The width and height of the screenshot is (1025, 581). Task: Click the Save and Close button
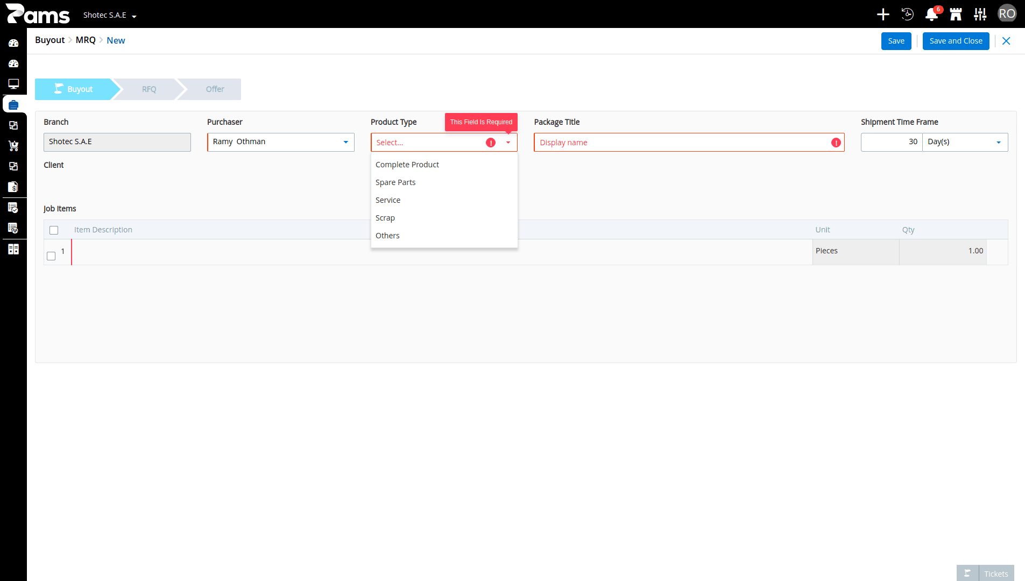click(x=956, y=41)
